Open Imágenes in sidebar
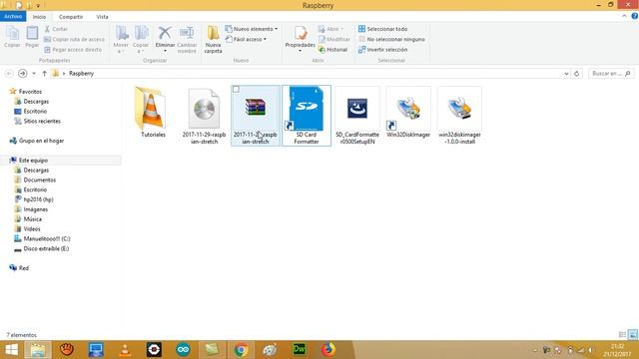This screenshot has height=359, width=639. [36, 209]
